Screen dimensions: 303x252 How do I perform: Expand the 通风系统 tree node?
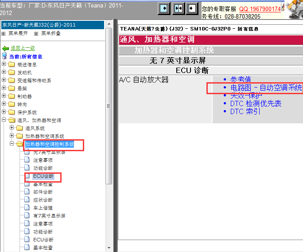coord(12,127)
